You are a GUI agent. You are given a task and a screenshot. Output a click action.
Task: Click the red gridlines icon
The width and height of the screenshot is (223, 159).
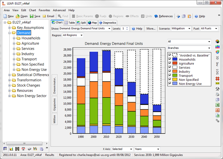pos(217,79)
